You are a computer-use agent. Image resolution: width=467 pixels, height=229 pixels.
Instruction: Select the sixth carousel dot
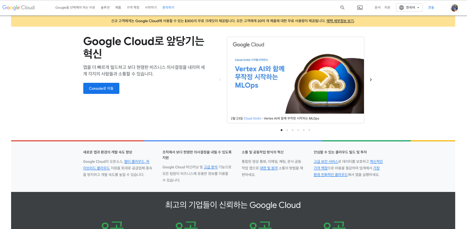(309, 130)
